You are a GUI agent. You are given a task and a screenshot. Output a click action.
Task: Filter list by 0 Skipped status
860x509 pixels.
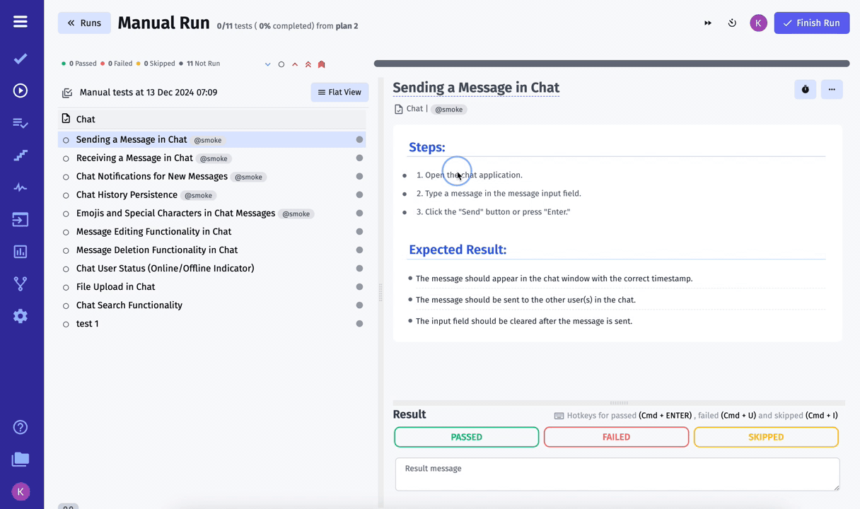[x=156, y=64]
